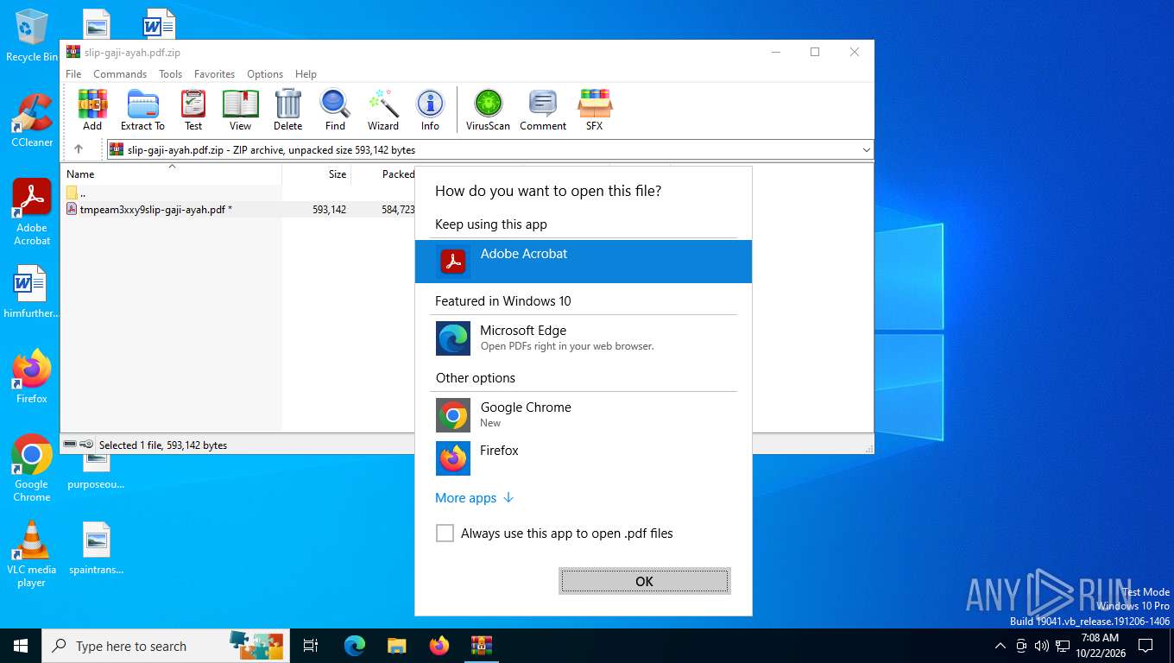Check Always use this app for .pdf

pyautogui.click(x=445, y=534)
